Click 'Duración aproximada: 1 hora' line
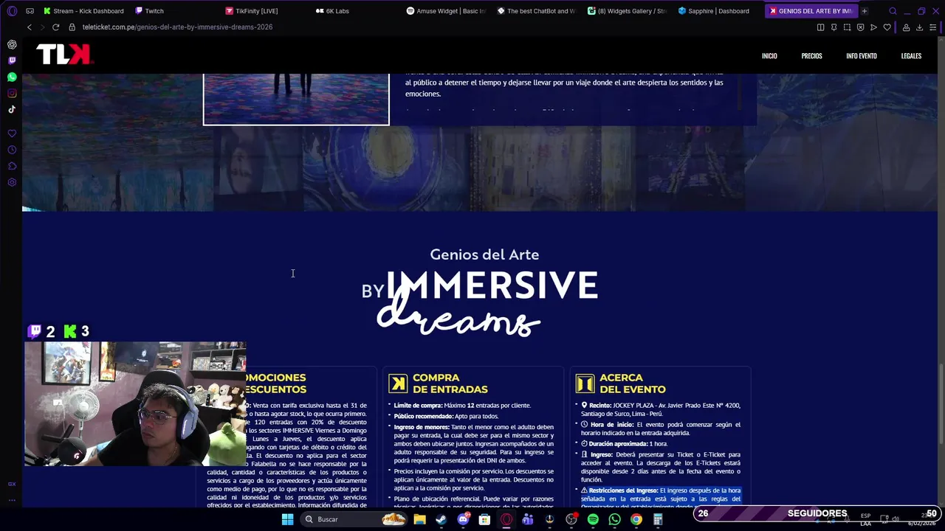The image size is (945, 531). (624, 444)
